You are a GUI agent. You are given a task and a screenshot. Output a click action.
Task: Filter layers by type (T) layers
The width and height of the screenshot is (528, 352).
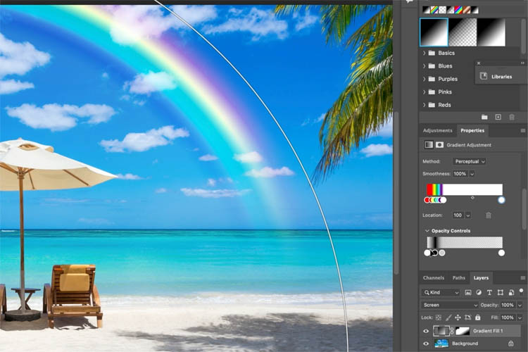click(x=489, y=292)
